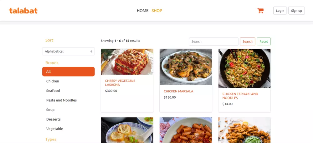
Task: Open the Alphabetical sort dropdown
Action: pyautogui.click(x=69, y=51)
